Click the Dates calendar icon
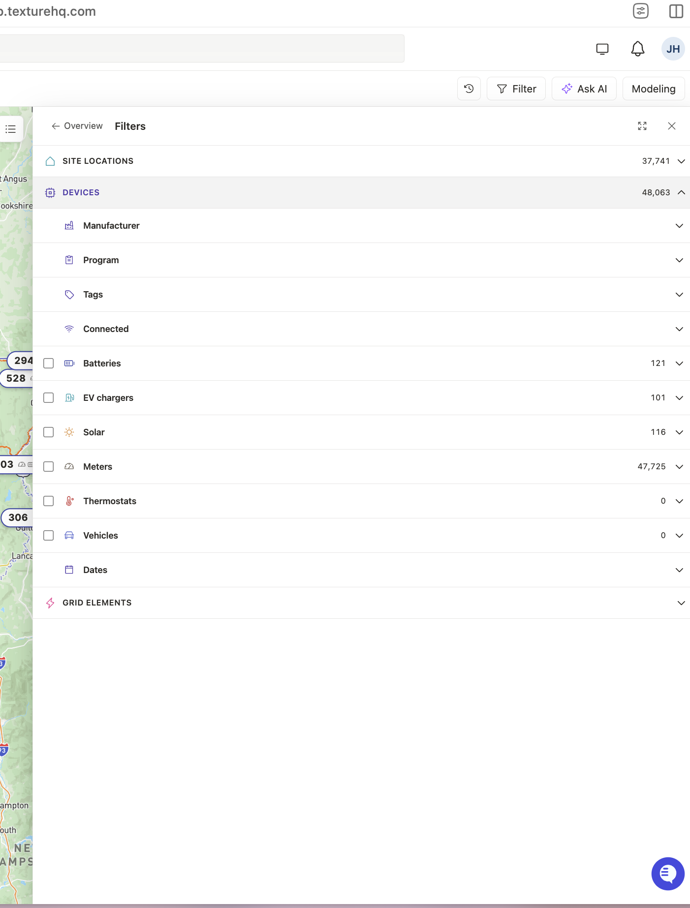 tap(69, 570)
